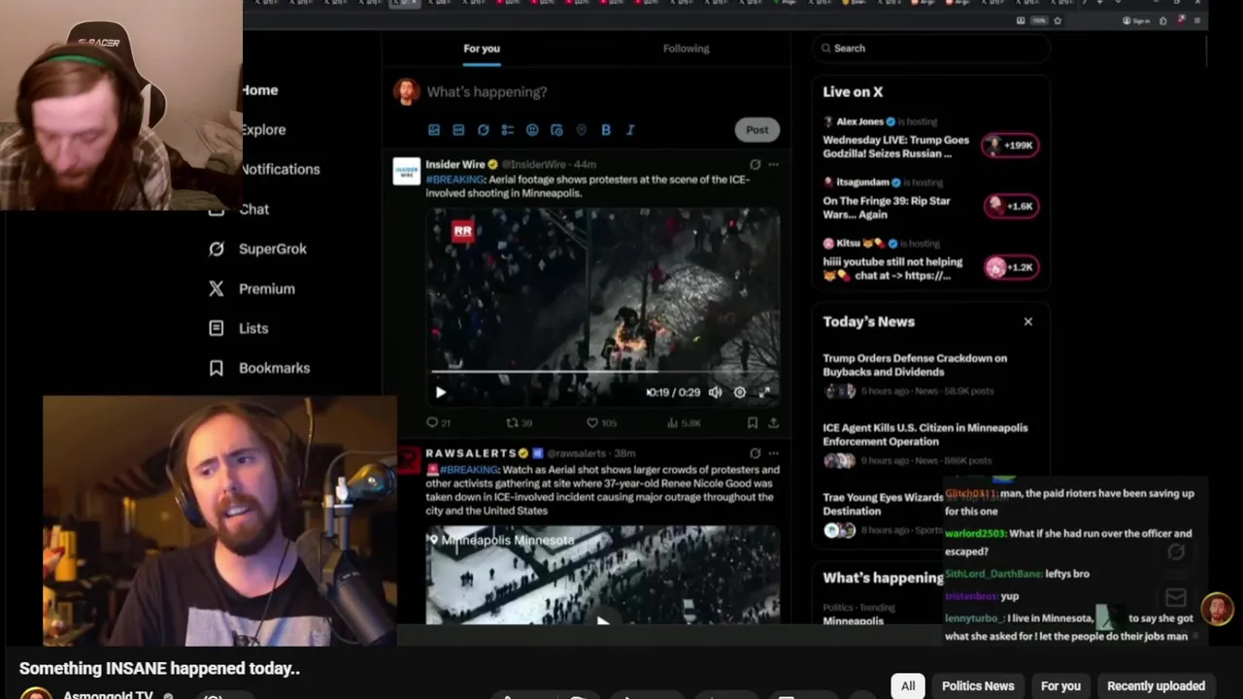Open more options on Insider Wire post
1243x699 pixels.
pyautogui.click(x=773, y=165)
